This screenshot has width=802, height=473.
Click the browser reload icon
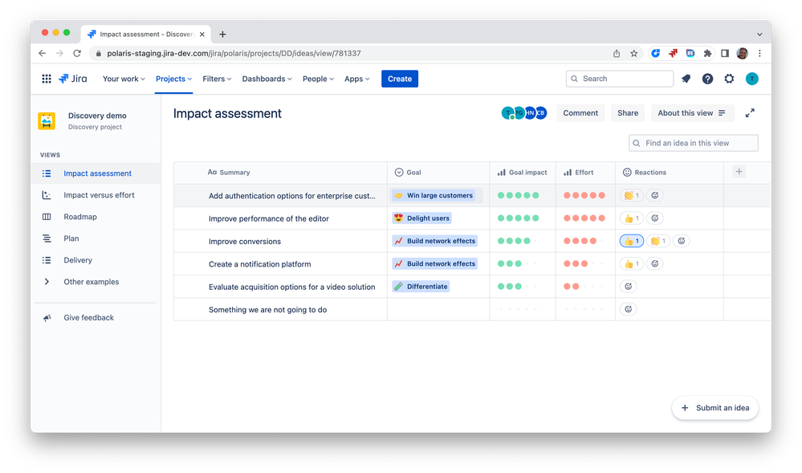pos(77,53)
